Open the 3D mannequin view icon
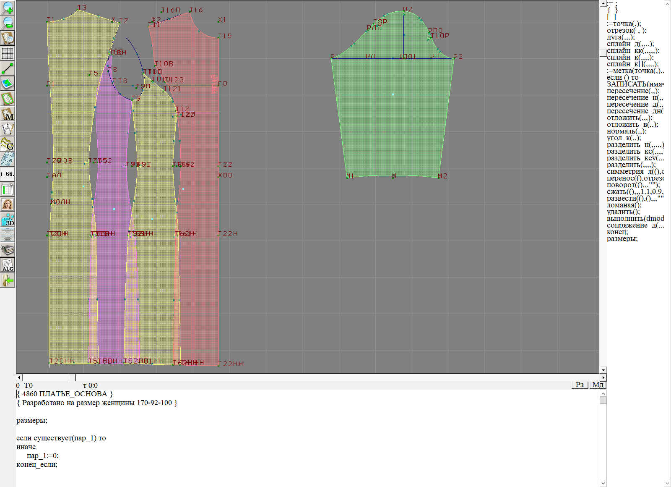The image size is (671, 487). [x=8, y=220]
